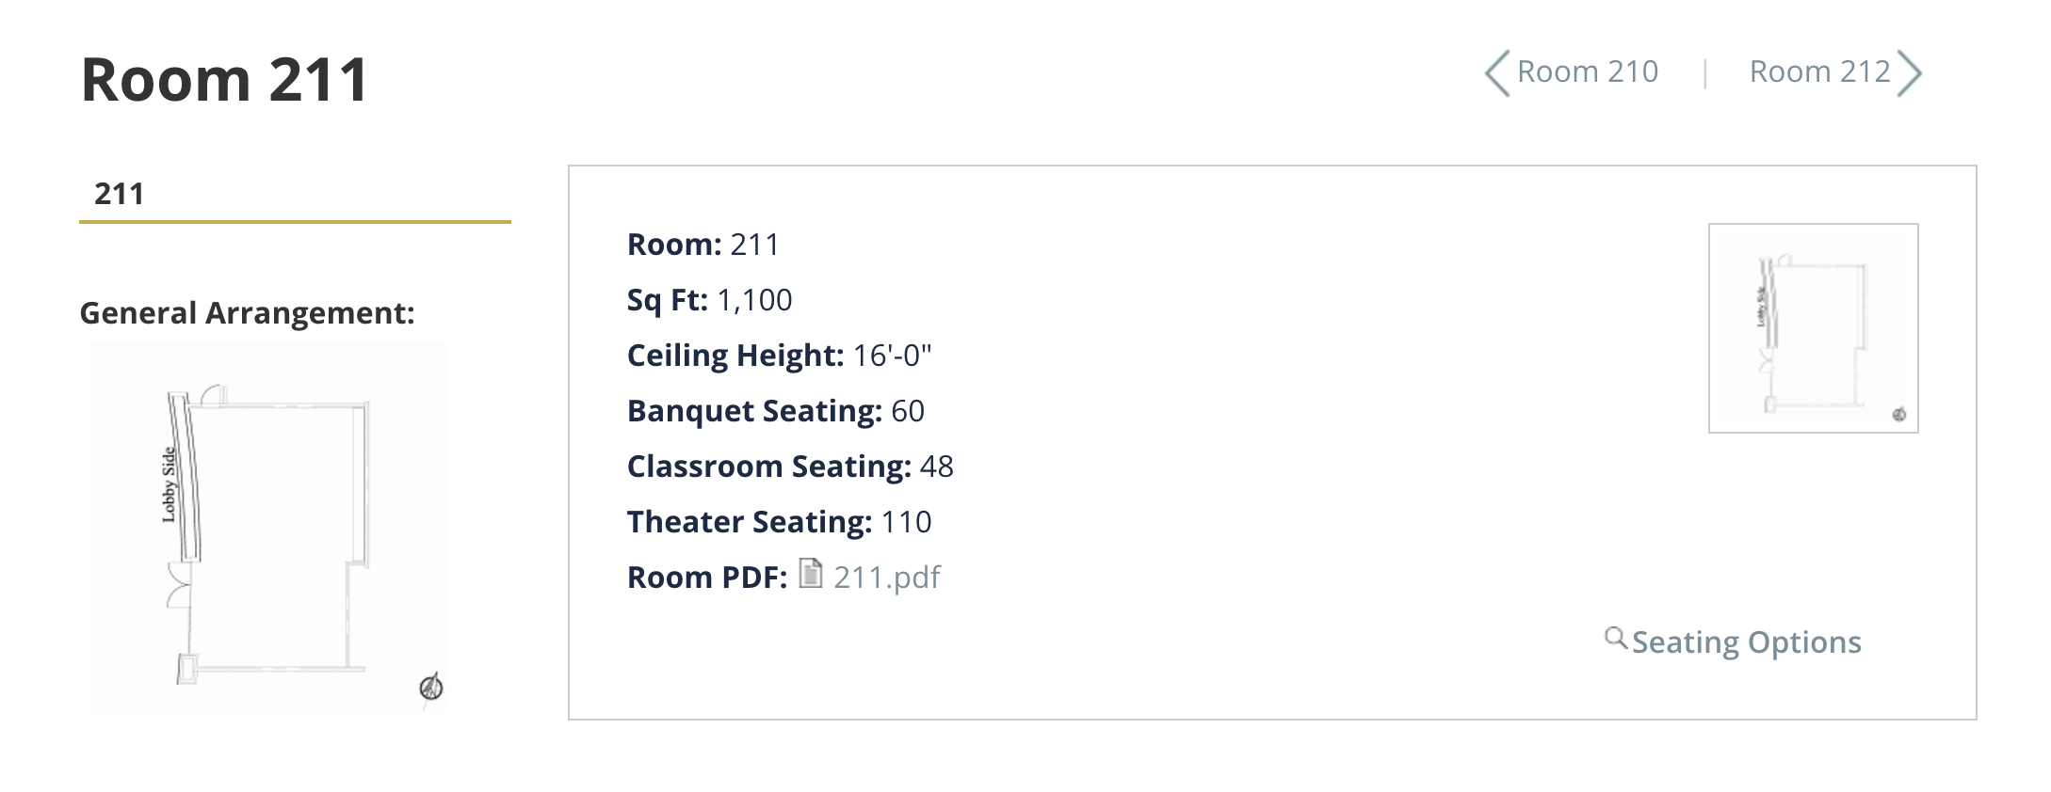Go to the Room 210 page

pos(1587,71)
